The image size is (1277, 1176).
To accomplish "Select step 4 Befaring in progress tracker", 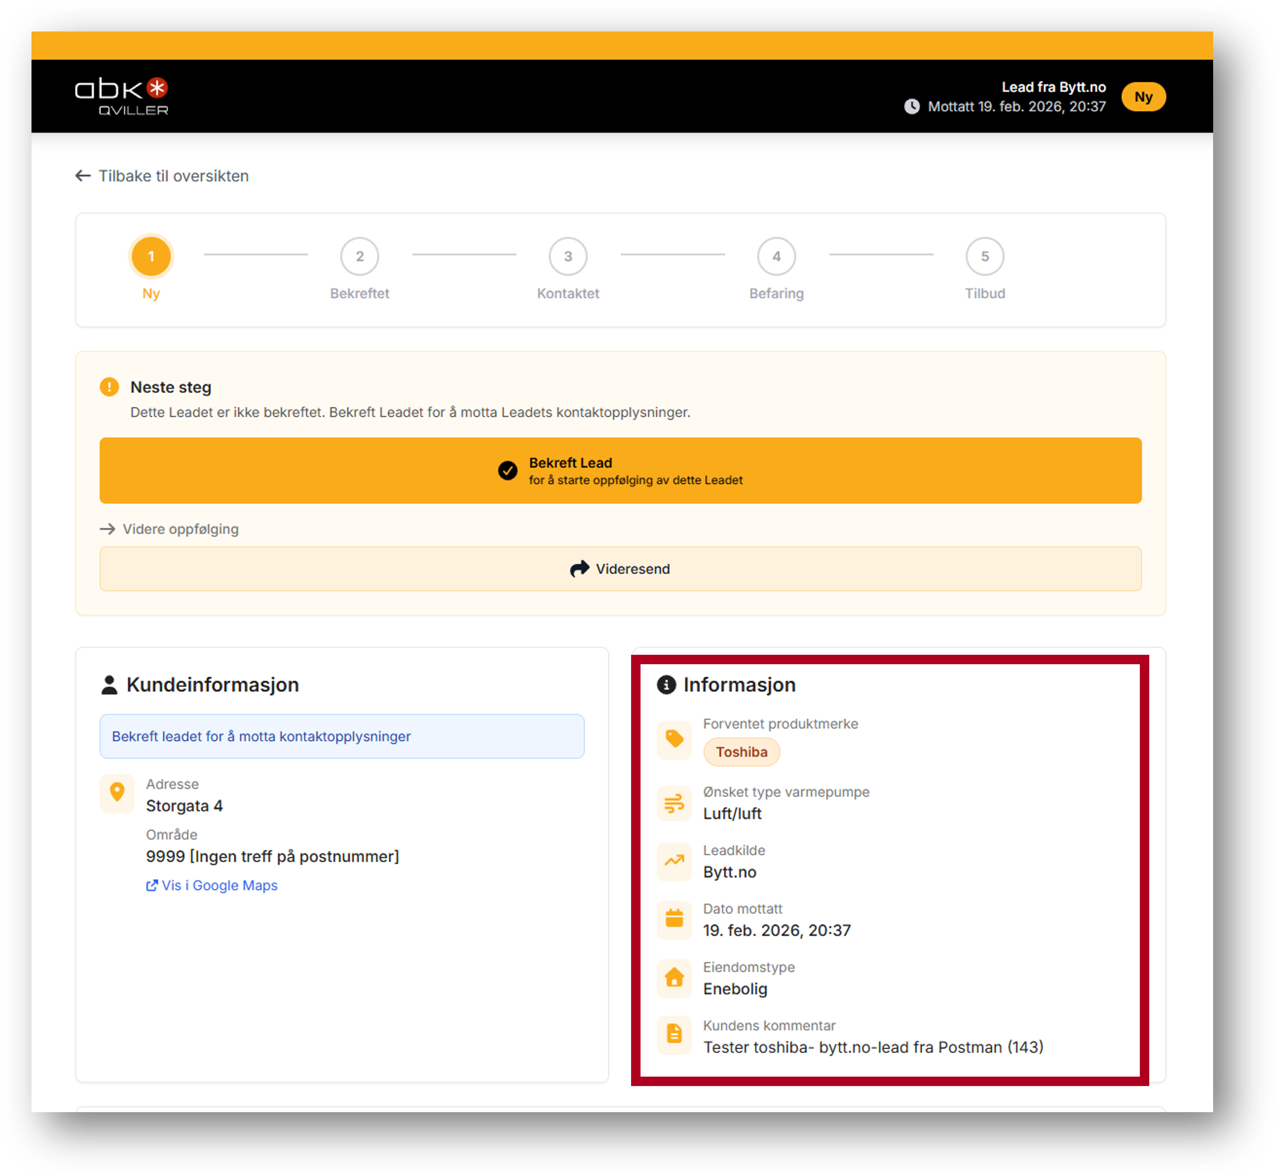I will 776,256.
